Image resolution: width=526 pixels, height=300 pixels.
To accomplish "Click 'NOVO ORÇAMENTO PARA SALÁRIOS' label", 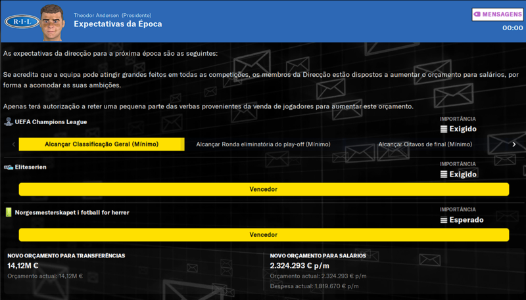I will click(x=318, y=256).
